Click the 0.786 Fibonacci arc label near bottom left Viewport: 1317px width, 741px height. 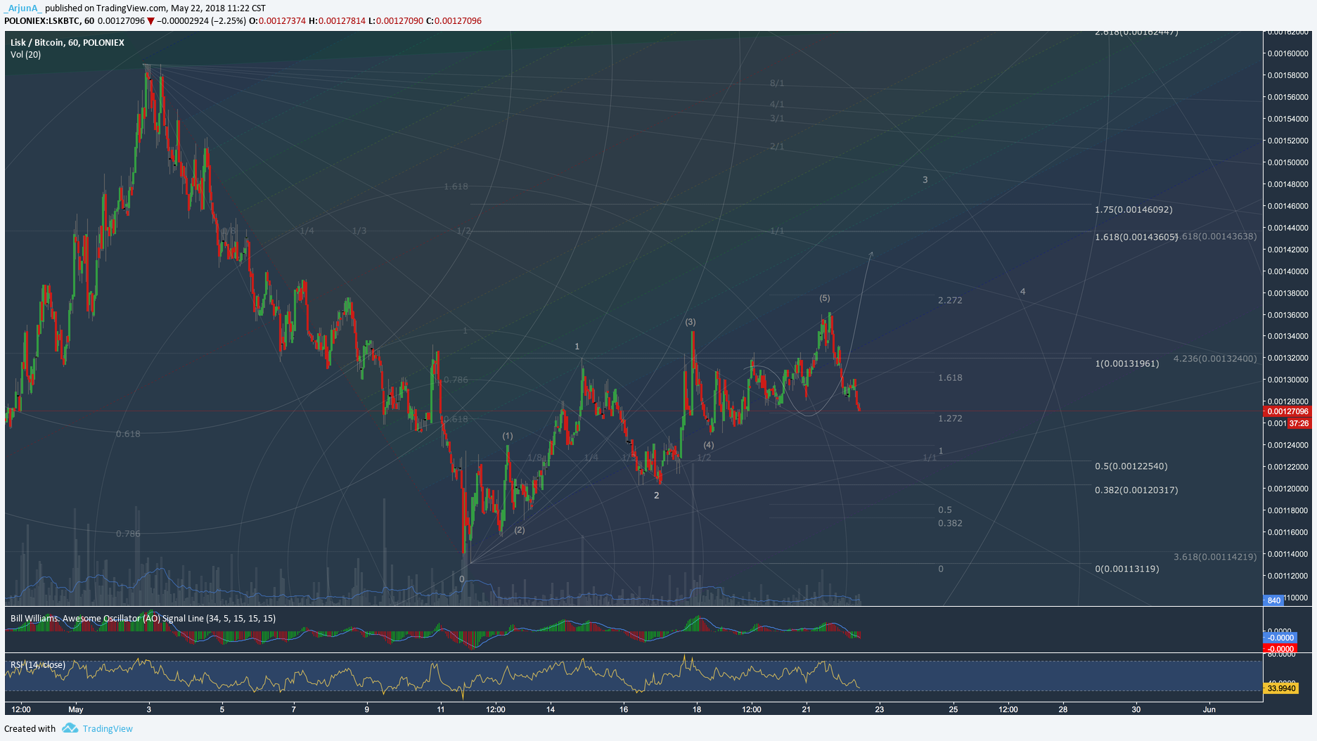[x=128, y=534]
